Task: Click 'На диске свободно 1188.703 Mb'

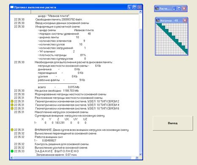Action: coord(57,90)
